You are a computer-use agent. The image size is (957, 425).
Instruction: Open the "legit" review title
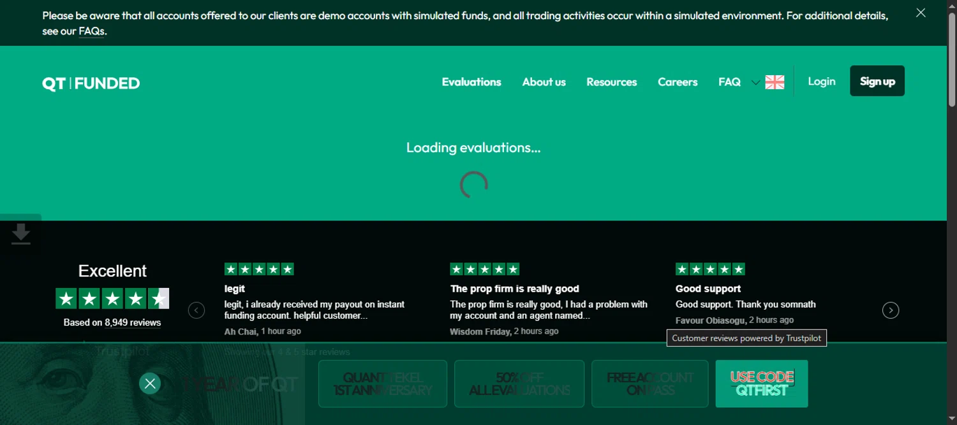(x=235, y=289)
